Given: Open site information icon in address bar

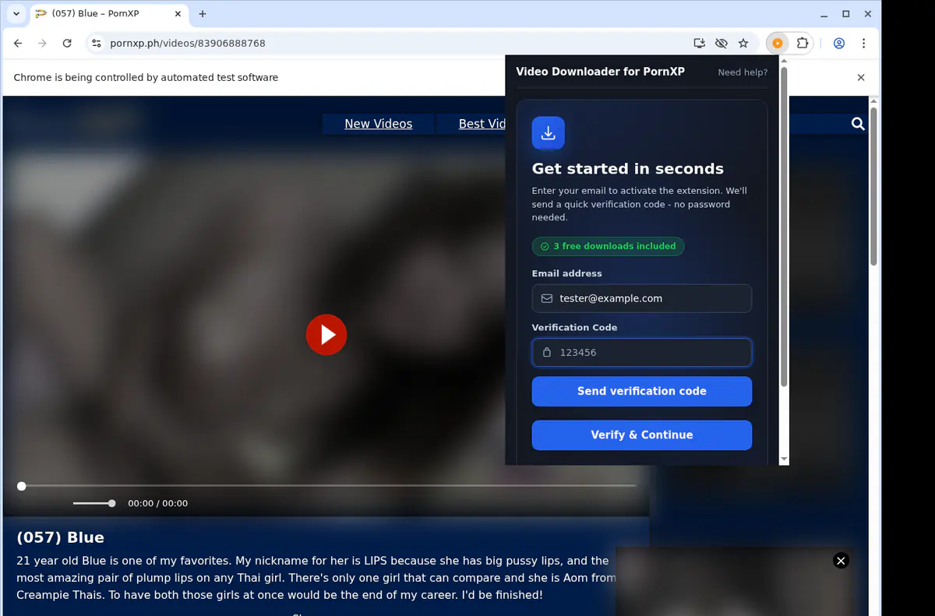Looking at the screenshot, I should coord(97,44).
